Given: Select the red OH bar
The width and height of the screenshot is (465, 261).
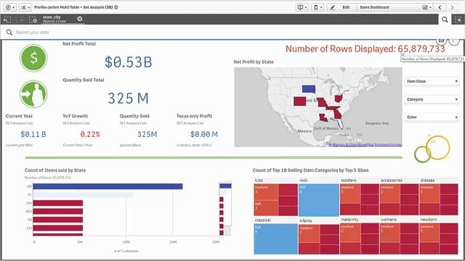Looking at the screenshot, I should [x=58, y=203].
